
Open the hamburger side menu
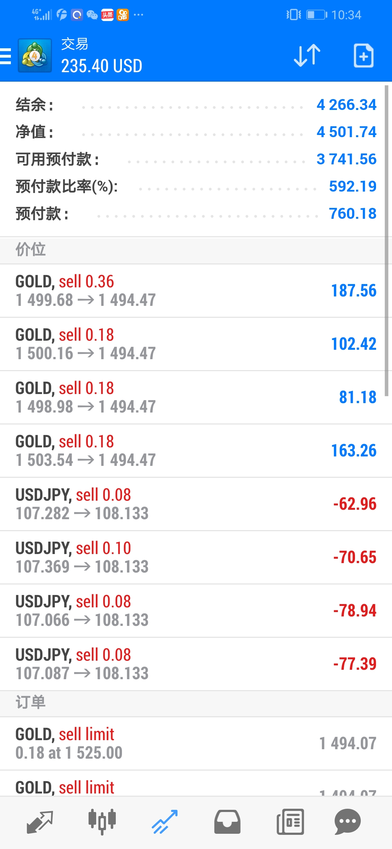pos(5,56)
